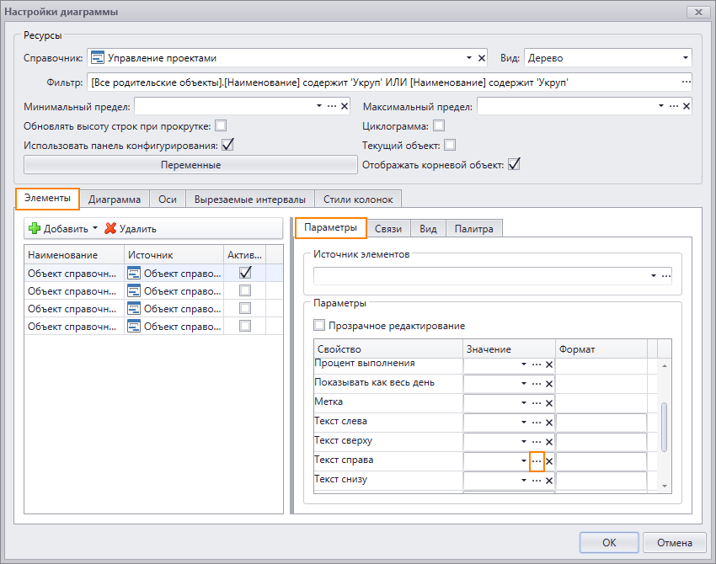716x564 pixels.
Task: Uncheck Использовать панель конфигурирования
Action: pos(227,145)
